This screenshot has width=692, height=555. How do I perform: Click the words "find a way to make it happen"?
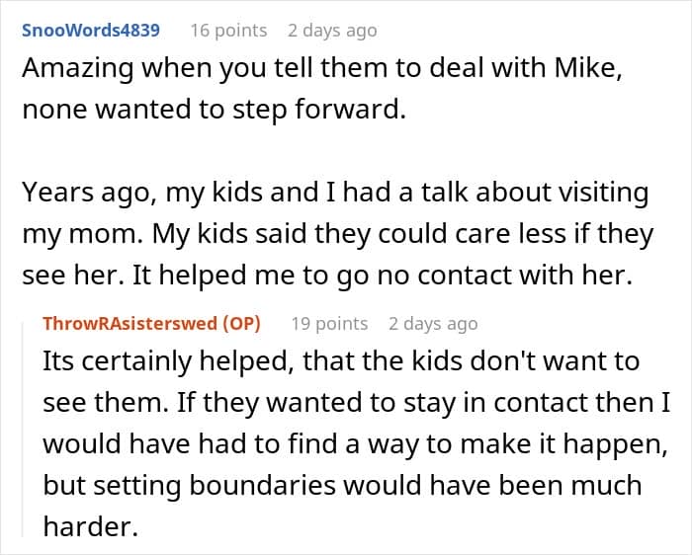[x=477, y=444]
